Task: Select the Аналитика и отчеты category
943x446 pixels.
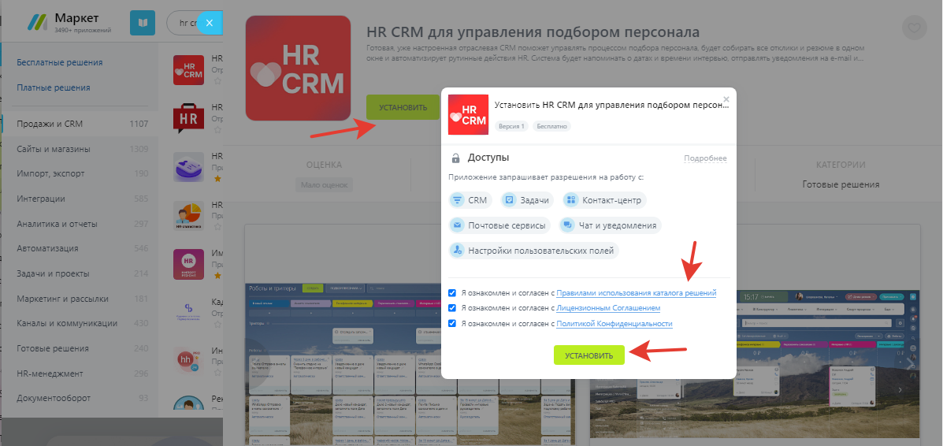Action: coord(80,224)
